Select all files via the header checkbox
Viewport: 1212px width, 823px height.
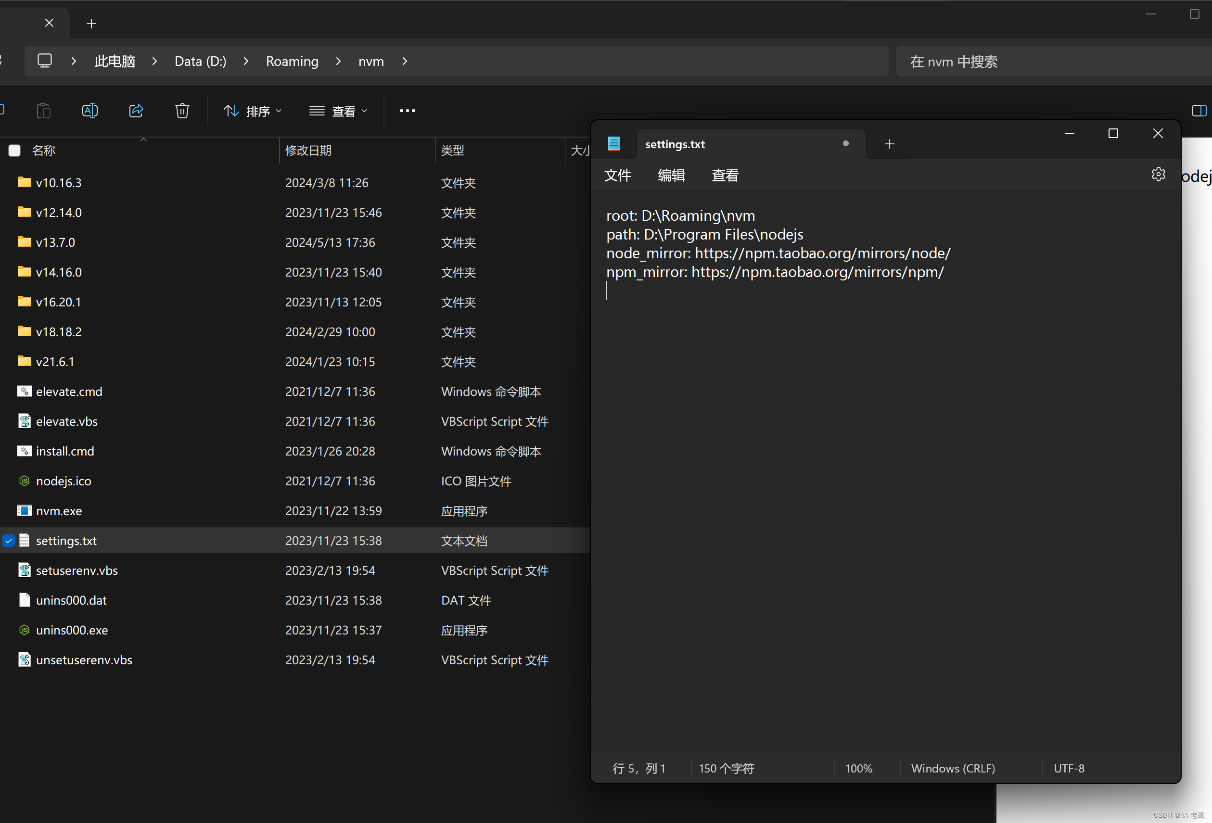click(x=14, y=150)
